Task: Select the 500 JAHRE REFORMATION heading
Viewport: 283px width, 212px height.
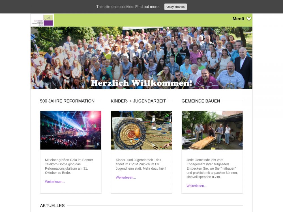Action: [67, 101]
